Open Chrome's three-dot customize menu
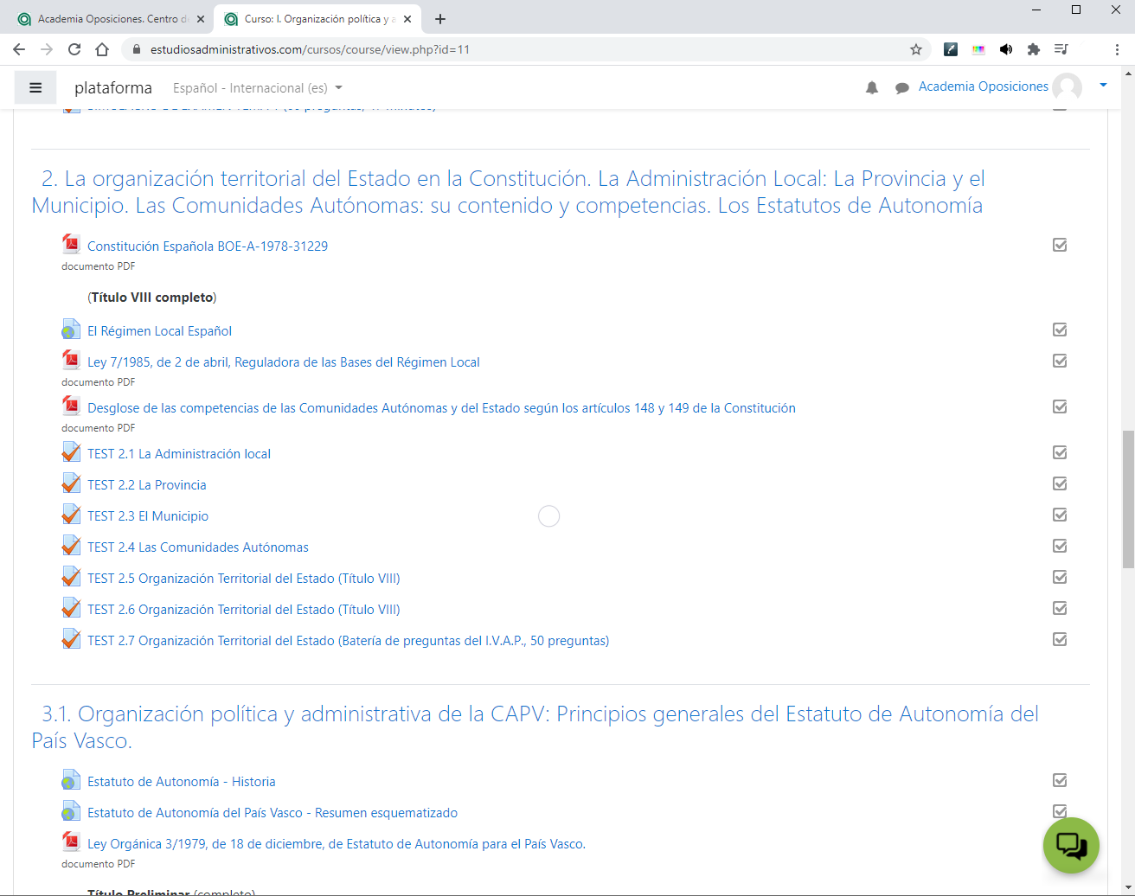The height and width of the screenshot is (896, 1135). click(1116, 49)
